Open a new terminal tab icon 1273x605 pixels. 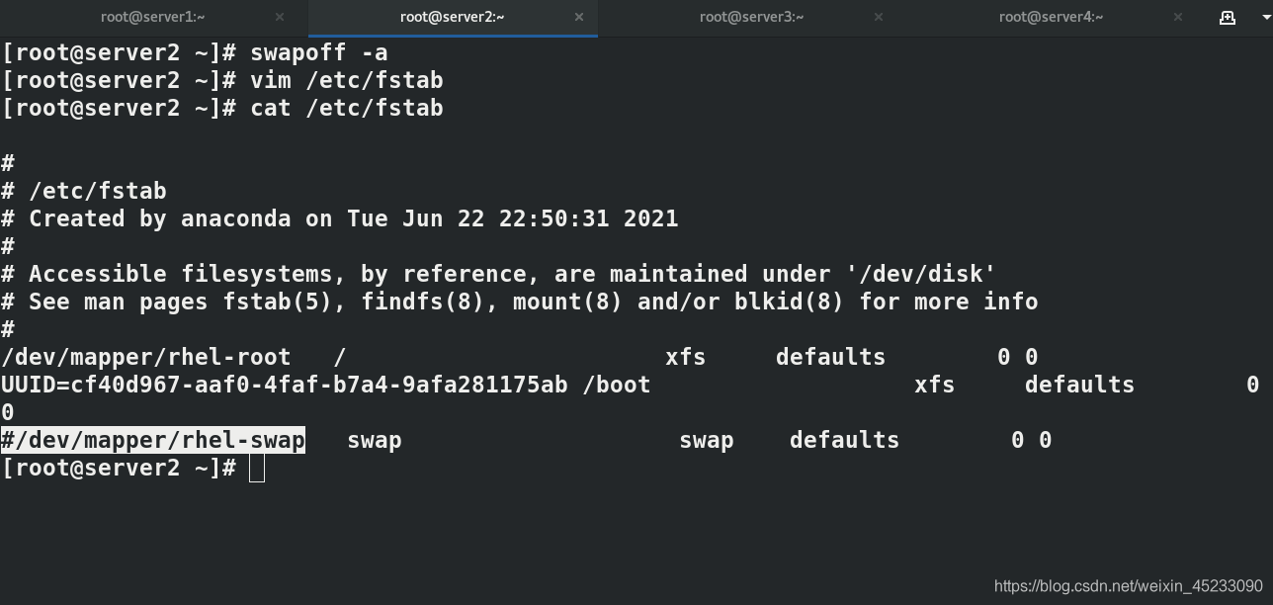1228,17
